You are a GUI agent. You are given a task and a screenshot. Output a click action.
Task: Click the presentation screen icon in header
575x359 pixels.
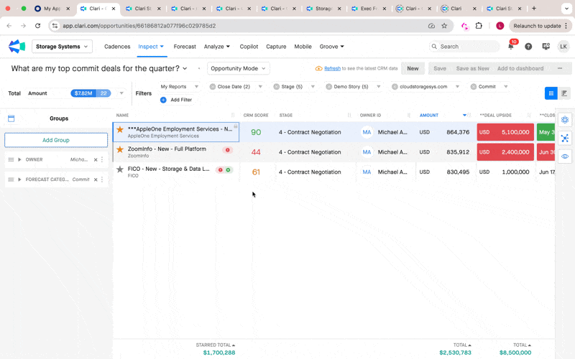point(546,47)
